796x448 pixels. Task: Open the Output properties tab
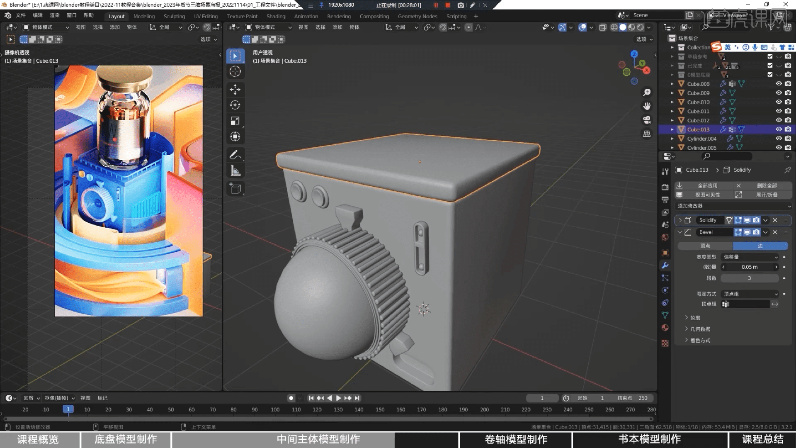click(x=665, y=200)
